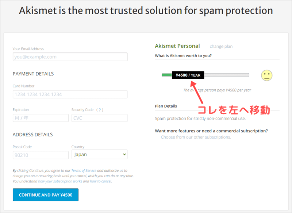The height and width of the screenshot is (213, 292).
Task: Open the Country dropdown showing Japan
Action: (99, 155)
